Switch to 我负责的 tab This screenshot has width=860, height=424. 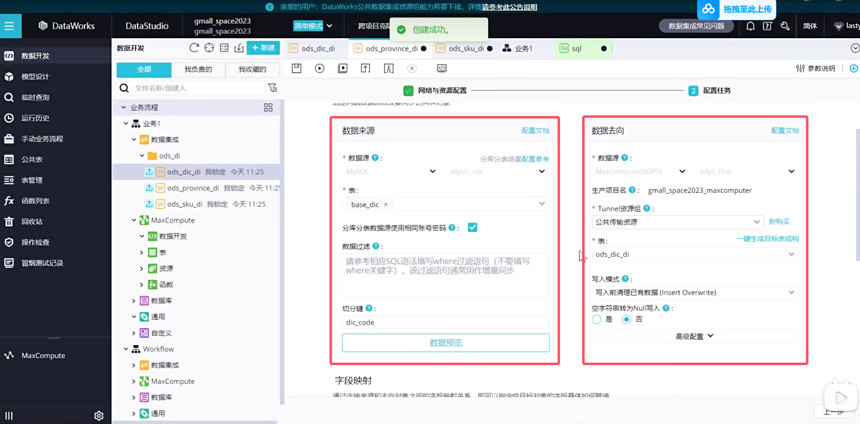(198, 69)
